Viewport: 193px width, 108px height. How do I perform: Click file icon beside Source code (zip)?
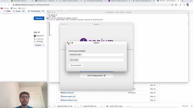point(61,97)
